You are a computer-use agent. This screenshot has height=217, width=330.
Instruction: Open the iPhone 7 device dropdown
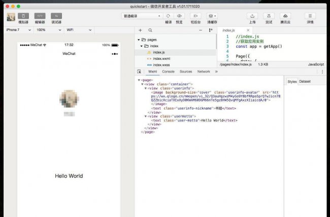click(x=18, y=30)
